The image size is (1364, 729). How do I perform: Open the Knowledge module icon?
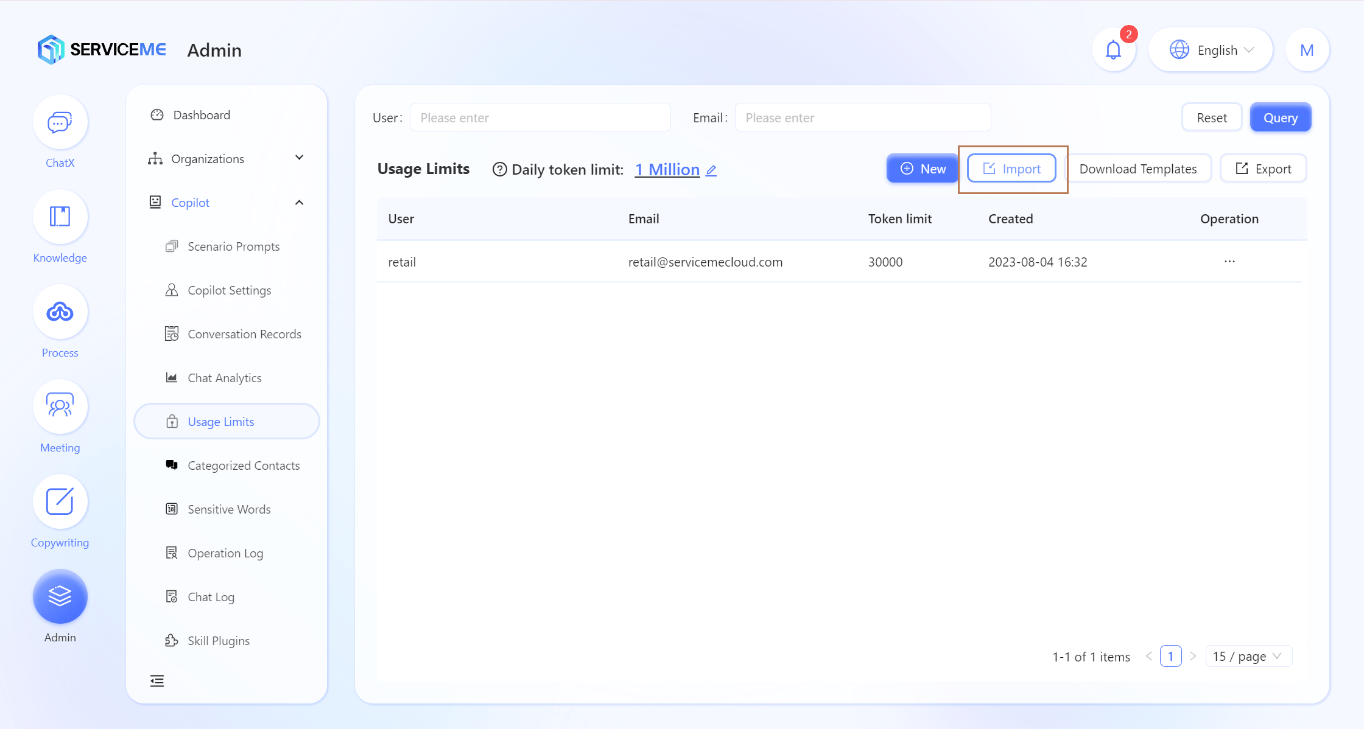coord(60,217)
